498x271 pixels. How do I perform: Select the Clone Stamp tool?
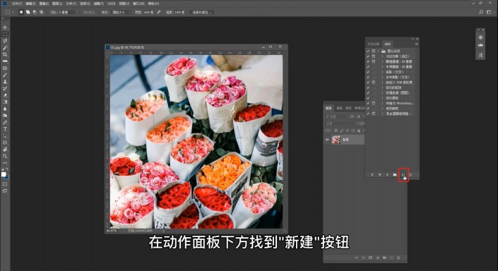click(x=5, y=82)
